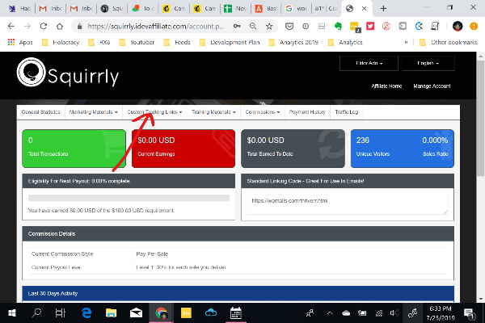Screen dimensions: 485x323
Task: Open Task View on the taskbar
Action: [x=61, y=313]
